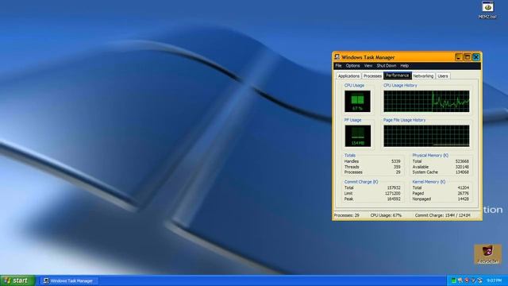
Task: Click the 'CPU Usage History' label
Action: click(x=400, y=85)
